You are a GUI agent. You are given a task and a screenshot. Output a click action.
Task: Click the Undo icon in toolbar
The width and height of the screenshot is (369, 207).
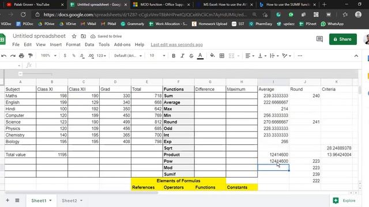click(4, 56)
